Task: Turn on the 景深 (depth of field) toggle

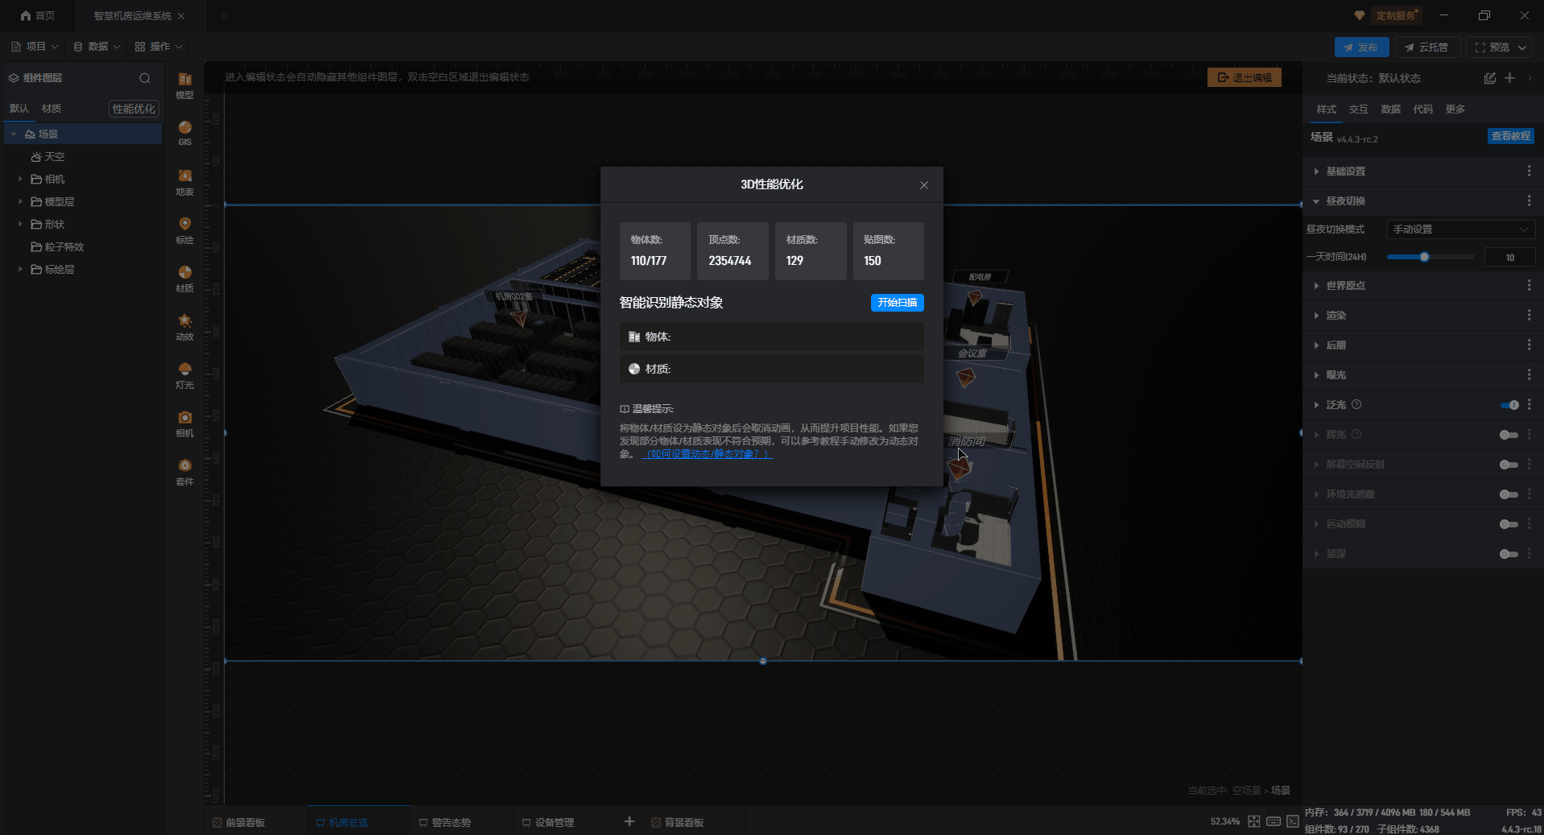Action: (1509, 554)
